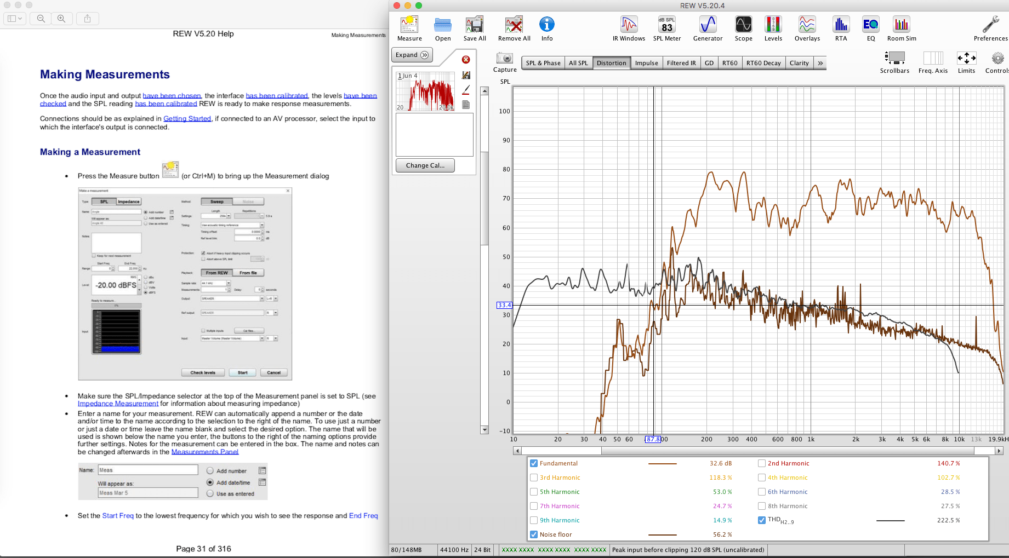Image resolution: width=1009 pixels, height=558 pixels.
Task: Open the Overlays window
Action: coord(807,28)
